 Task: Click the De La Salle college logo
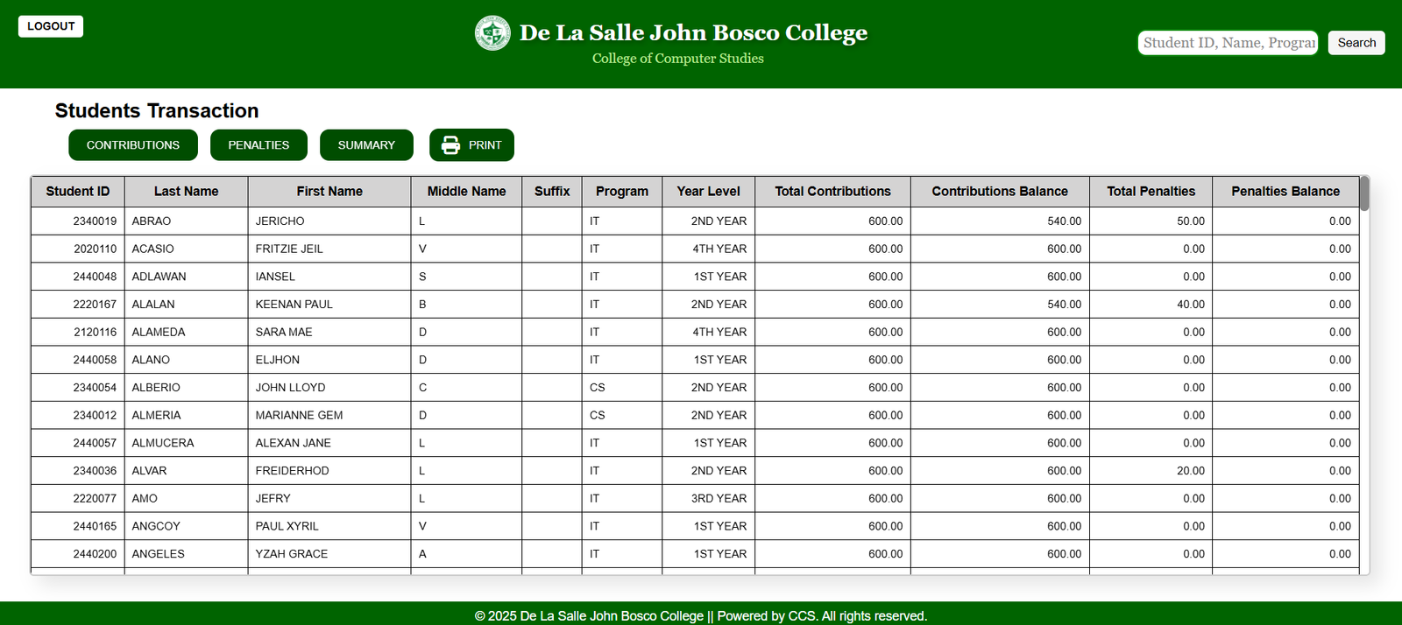[x=492, y=33]
